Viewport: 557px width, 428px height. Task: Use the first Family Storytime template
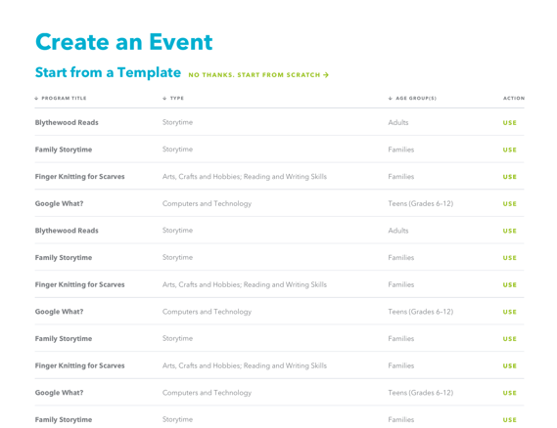point(509,150)
